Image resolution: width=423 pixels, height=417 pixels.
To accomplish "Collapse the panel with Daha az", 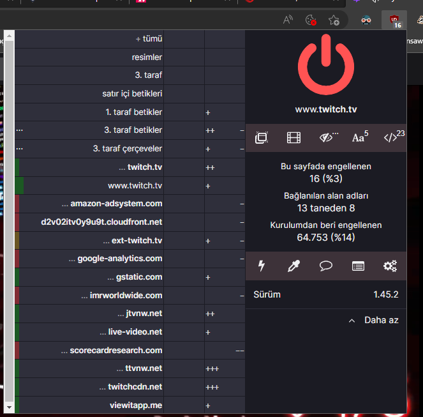I will [x=373, y=321].
